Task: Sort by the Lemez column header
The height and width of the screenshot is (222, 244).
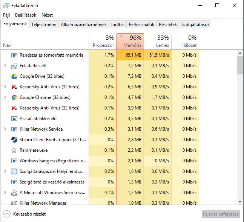Action: coord(158,42)
